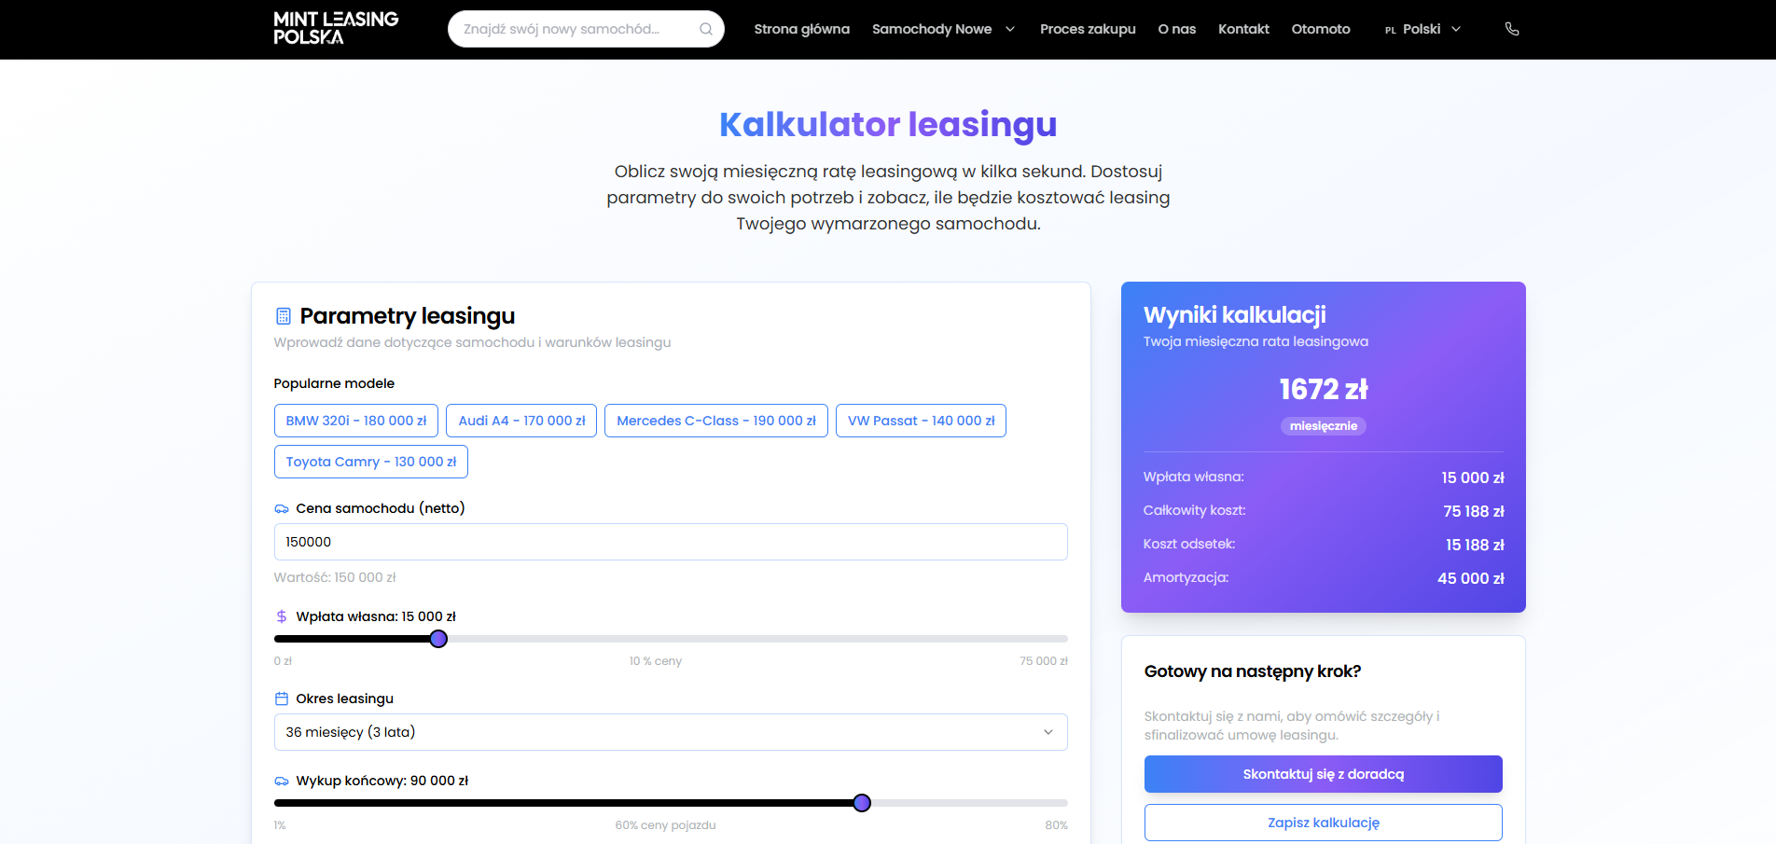Click the dollar icon by Wpłata własna
This screenshot has height=844, width=1776.
pyautogui.click(x=282, y=616)
